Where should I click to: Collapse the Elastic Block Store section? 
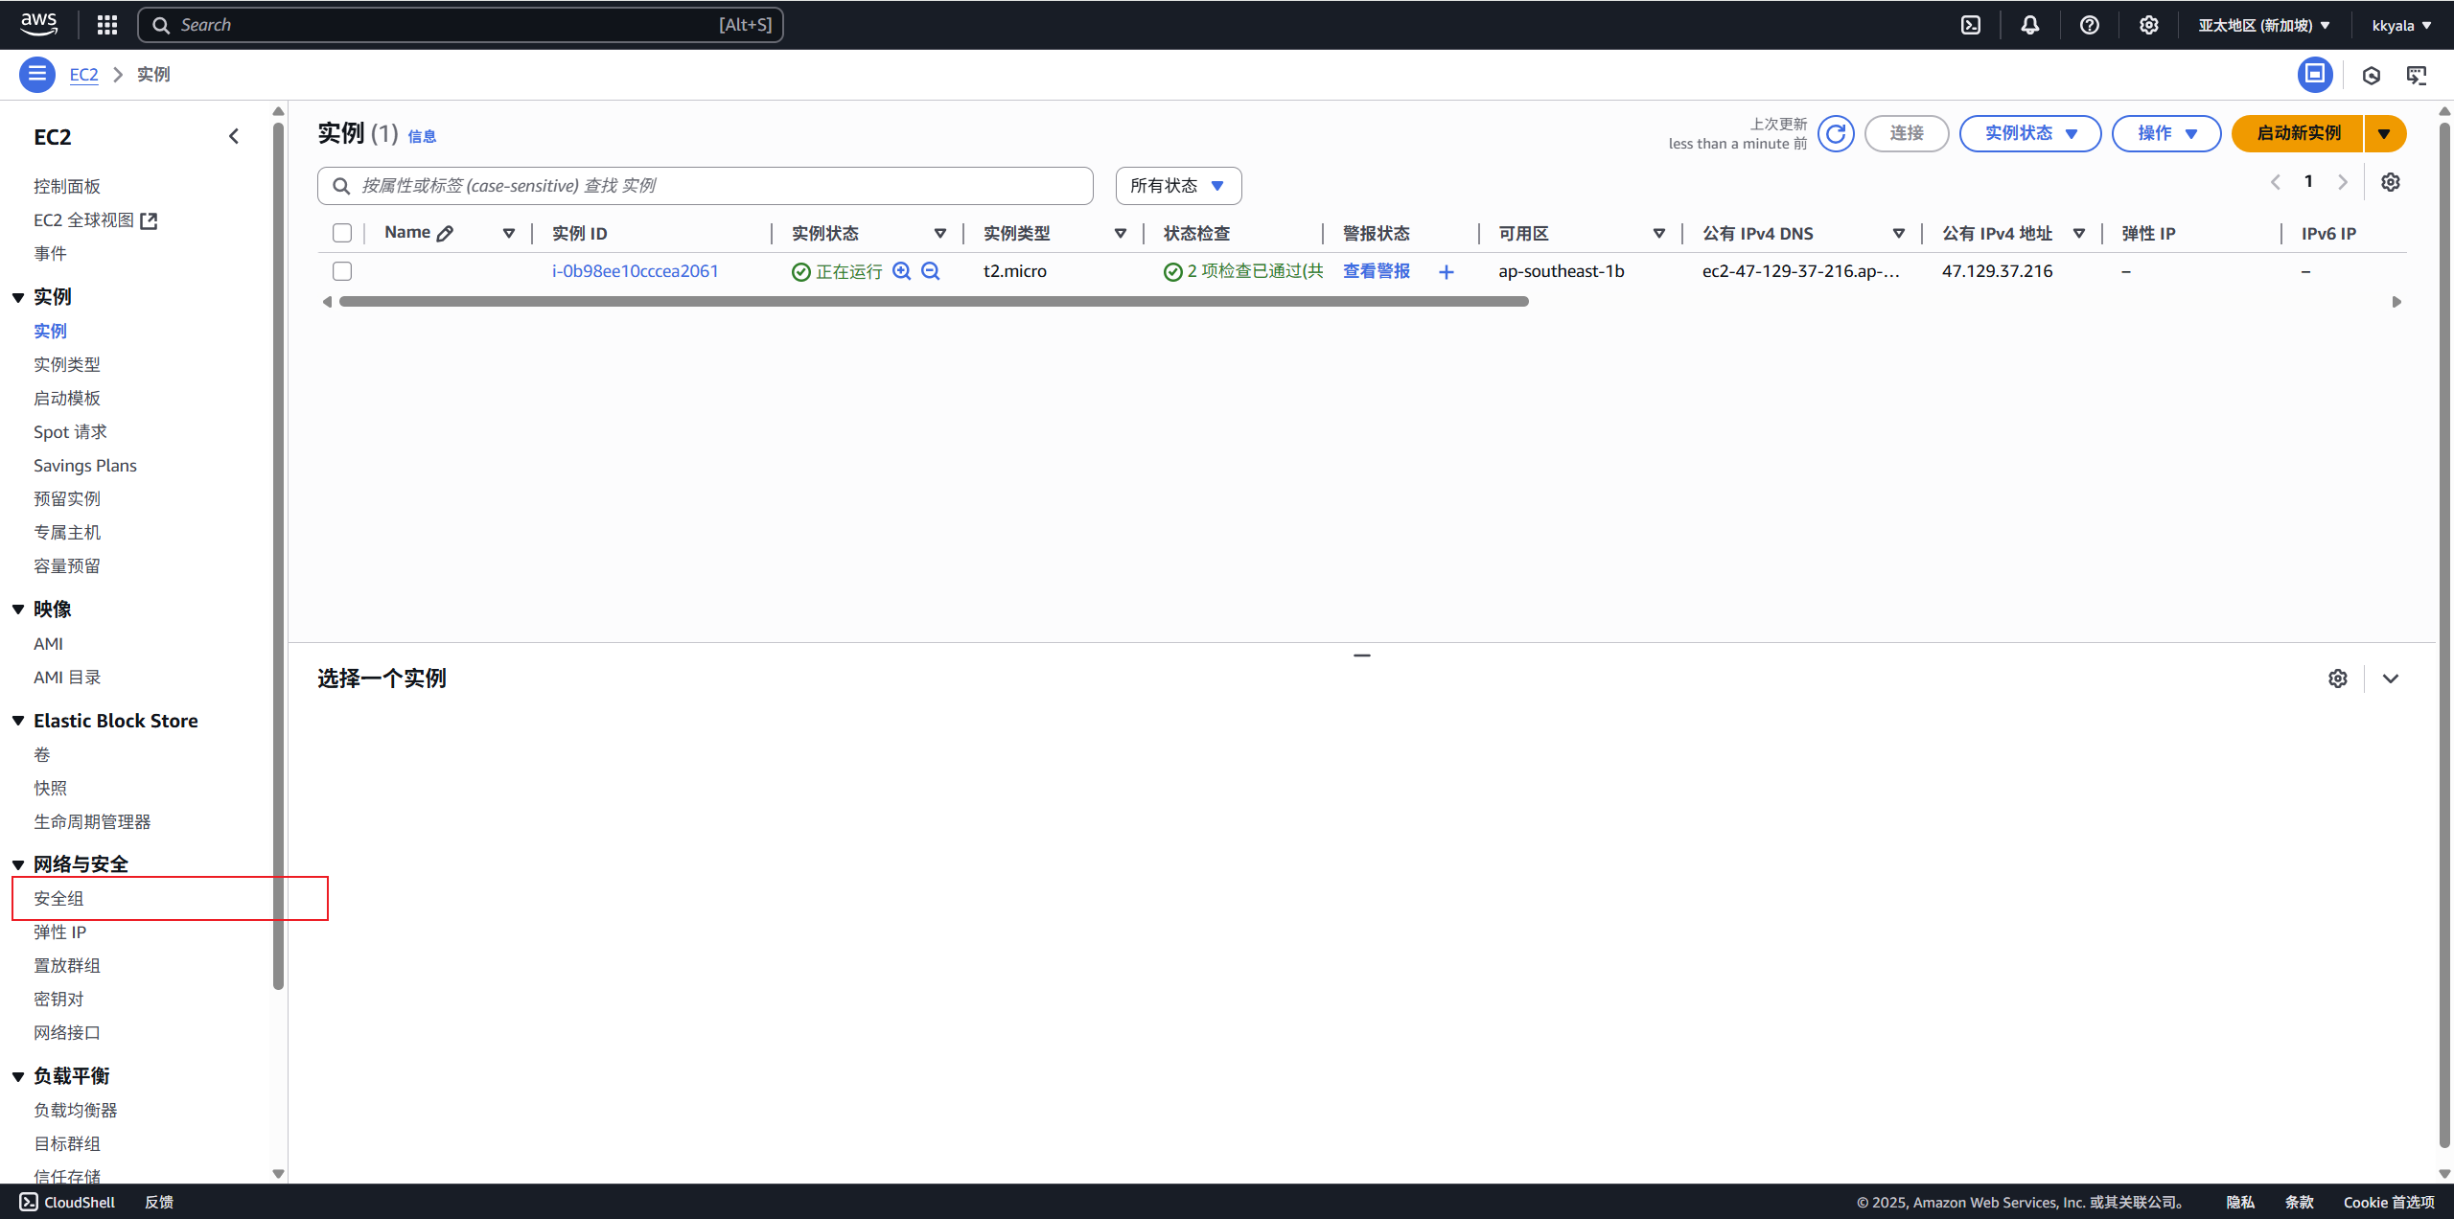coord(18,721)
